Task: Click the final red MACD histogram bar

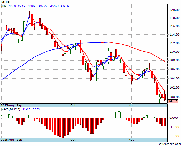Action: [x=164, y=122]
